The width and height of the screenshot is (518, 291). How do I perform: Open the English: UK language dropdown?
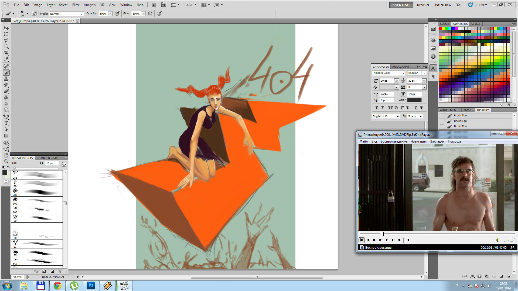click(x=386, y=116)
